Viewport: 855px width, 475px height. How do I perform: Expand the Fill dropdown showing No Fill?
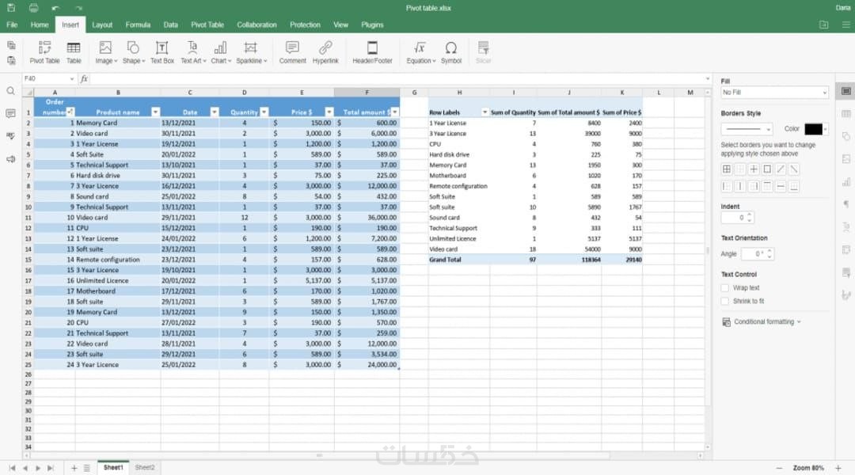[x=774, y=93]
